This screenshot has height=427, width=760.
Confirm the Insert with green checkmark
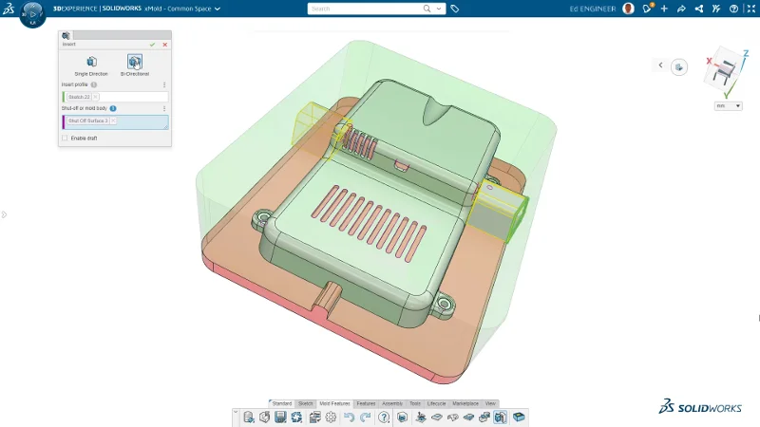coord(152,45)
